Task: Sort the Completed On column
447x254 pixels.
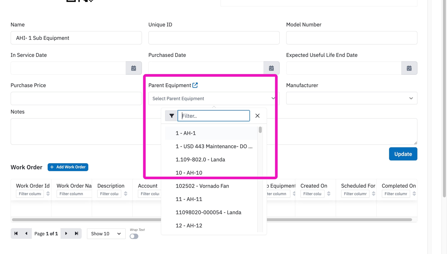Action: [x=414, y=194]
